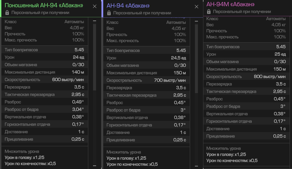
Task: Click the Урон 24,5 ед row
Action: (146, 58)
